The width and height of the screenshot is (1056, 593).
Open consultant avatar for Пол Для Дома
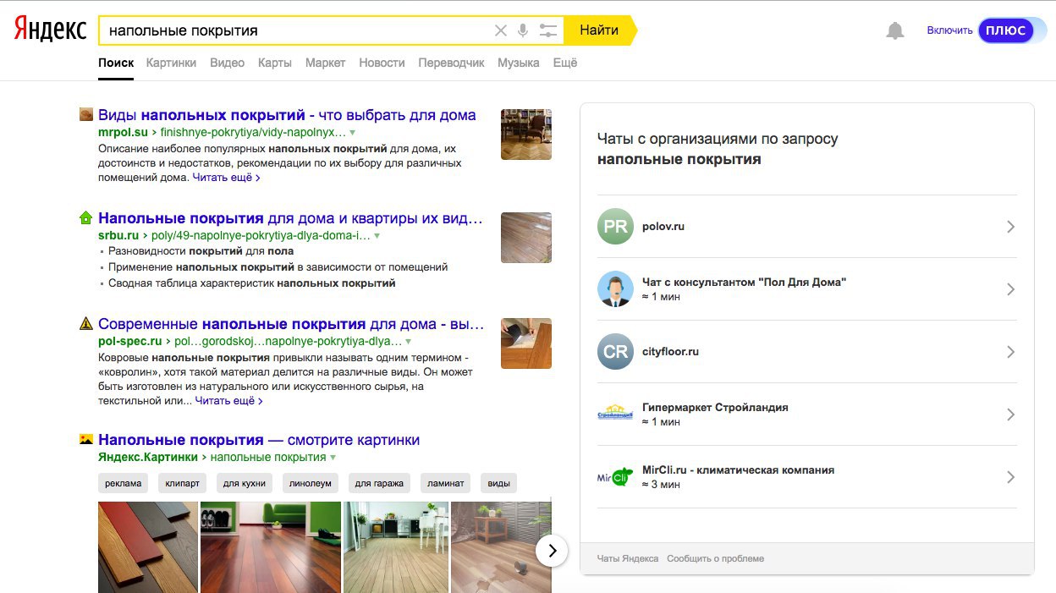tap(615, 289)
